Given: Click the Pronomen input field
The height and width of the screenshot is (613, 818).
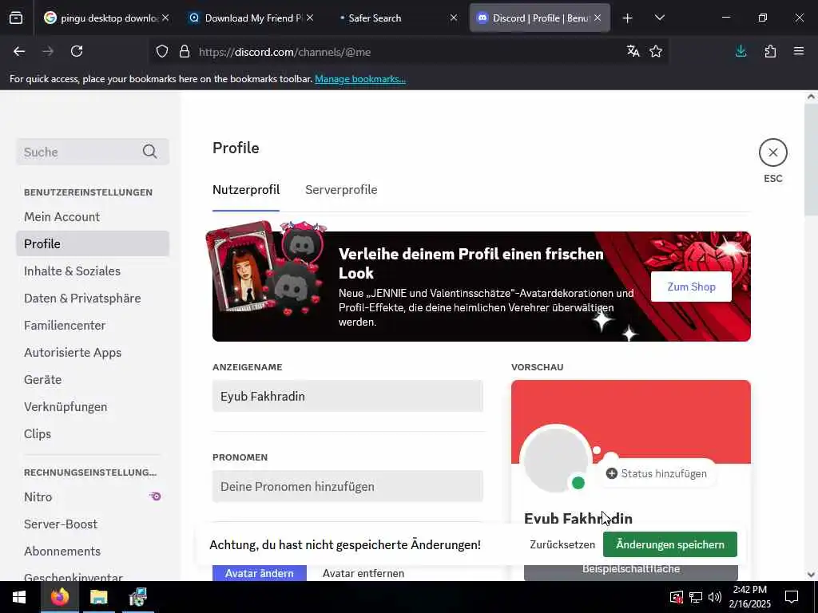Looking at the screenshot, I should click(347, 486).
